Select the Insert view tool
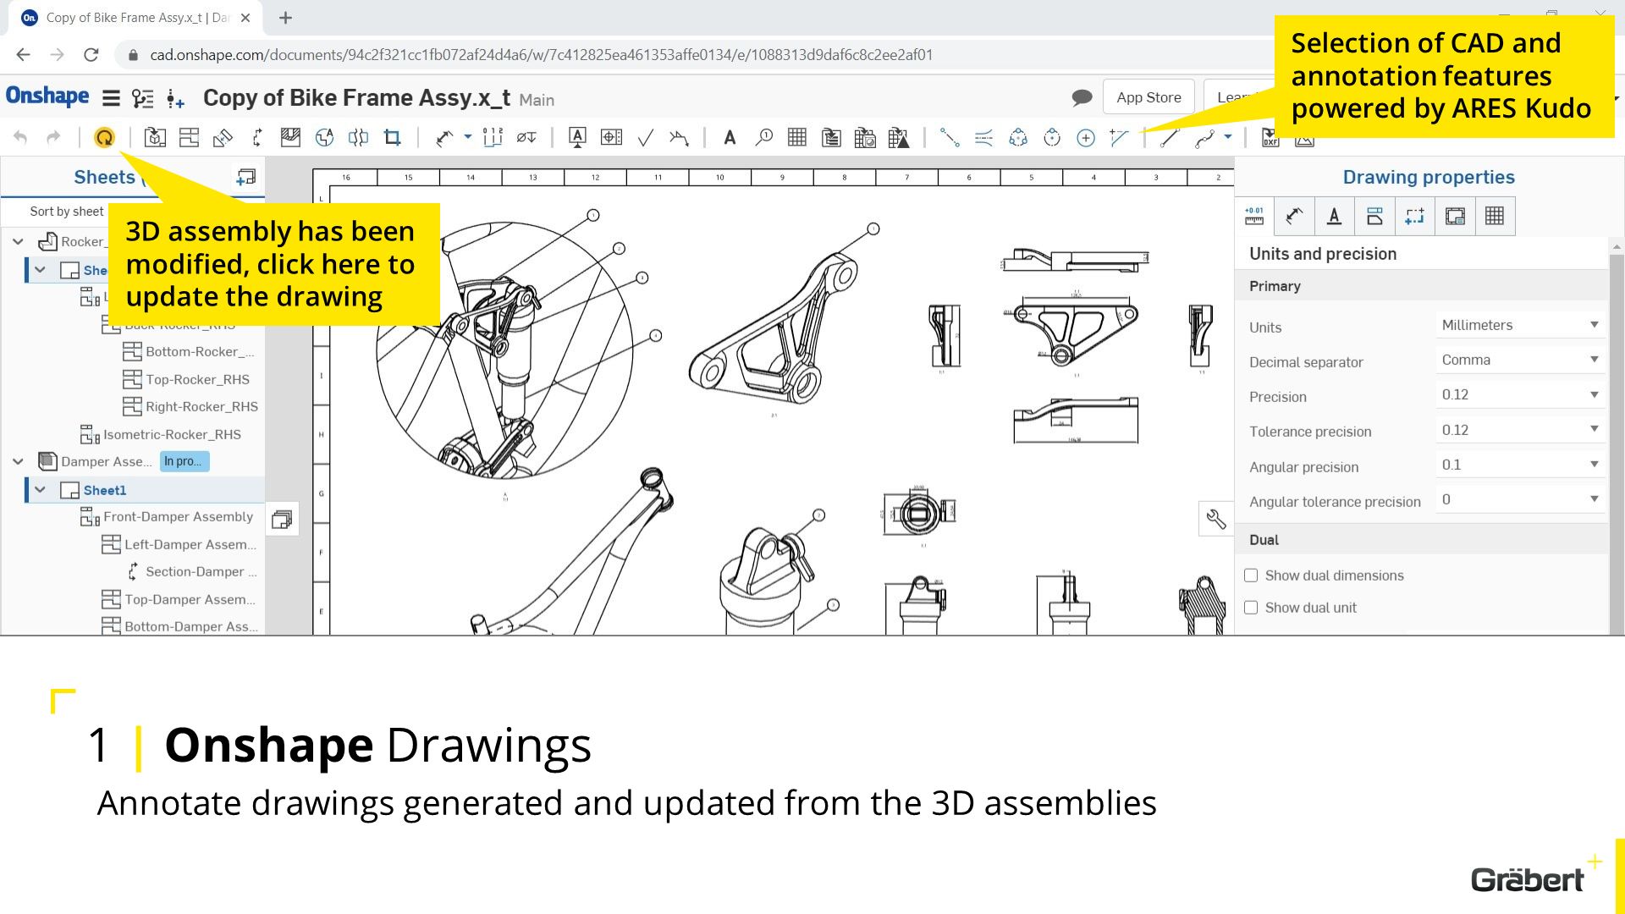Screen dimensions: 1625x914 (x=155, y=137)
